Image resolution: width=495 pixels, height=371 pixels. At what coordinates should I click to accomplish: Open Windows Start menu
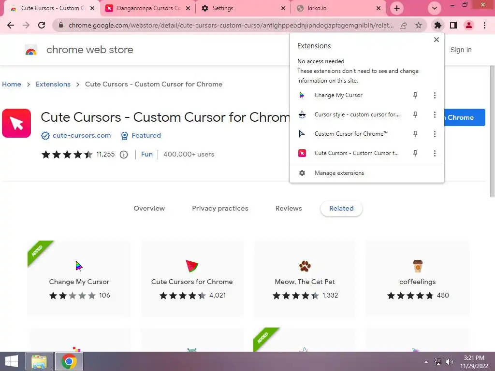click(x=12, y=361)
